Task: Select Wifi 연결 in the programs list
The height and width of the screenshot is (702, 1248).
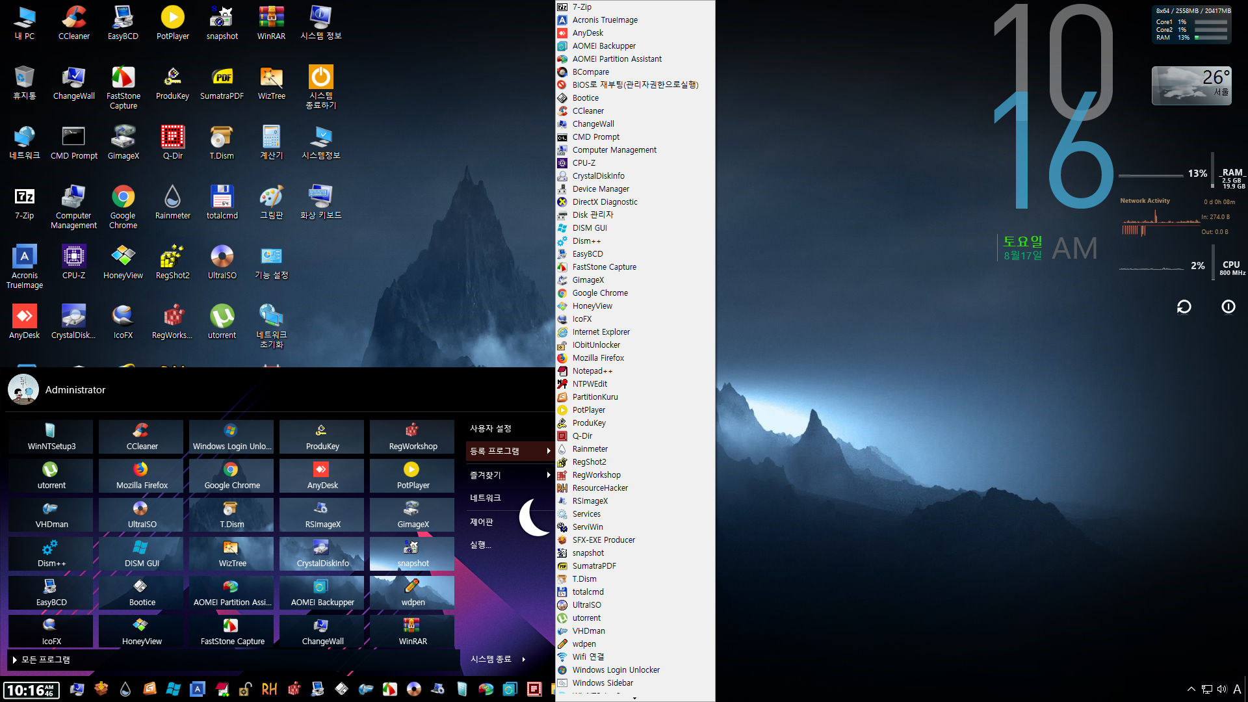Action: [x=636, y=657]
